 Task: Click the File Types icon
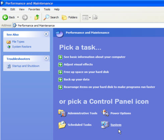click(x=8, y=42)
